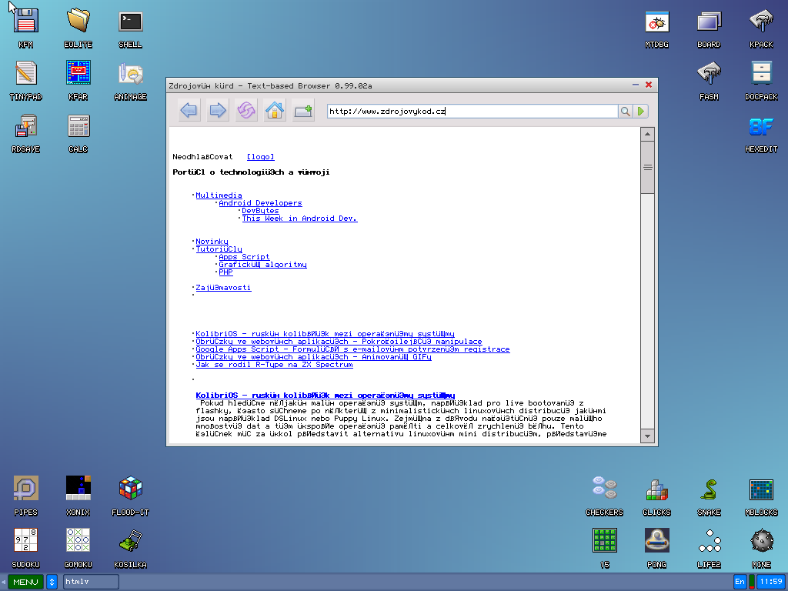This screenshot has width=788, height=591.
Task: Open the browser home page icon
Action: [275, 111]
